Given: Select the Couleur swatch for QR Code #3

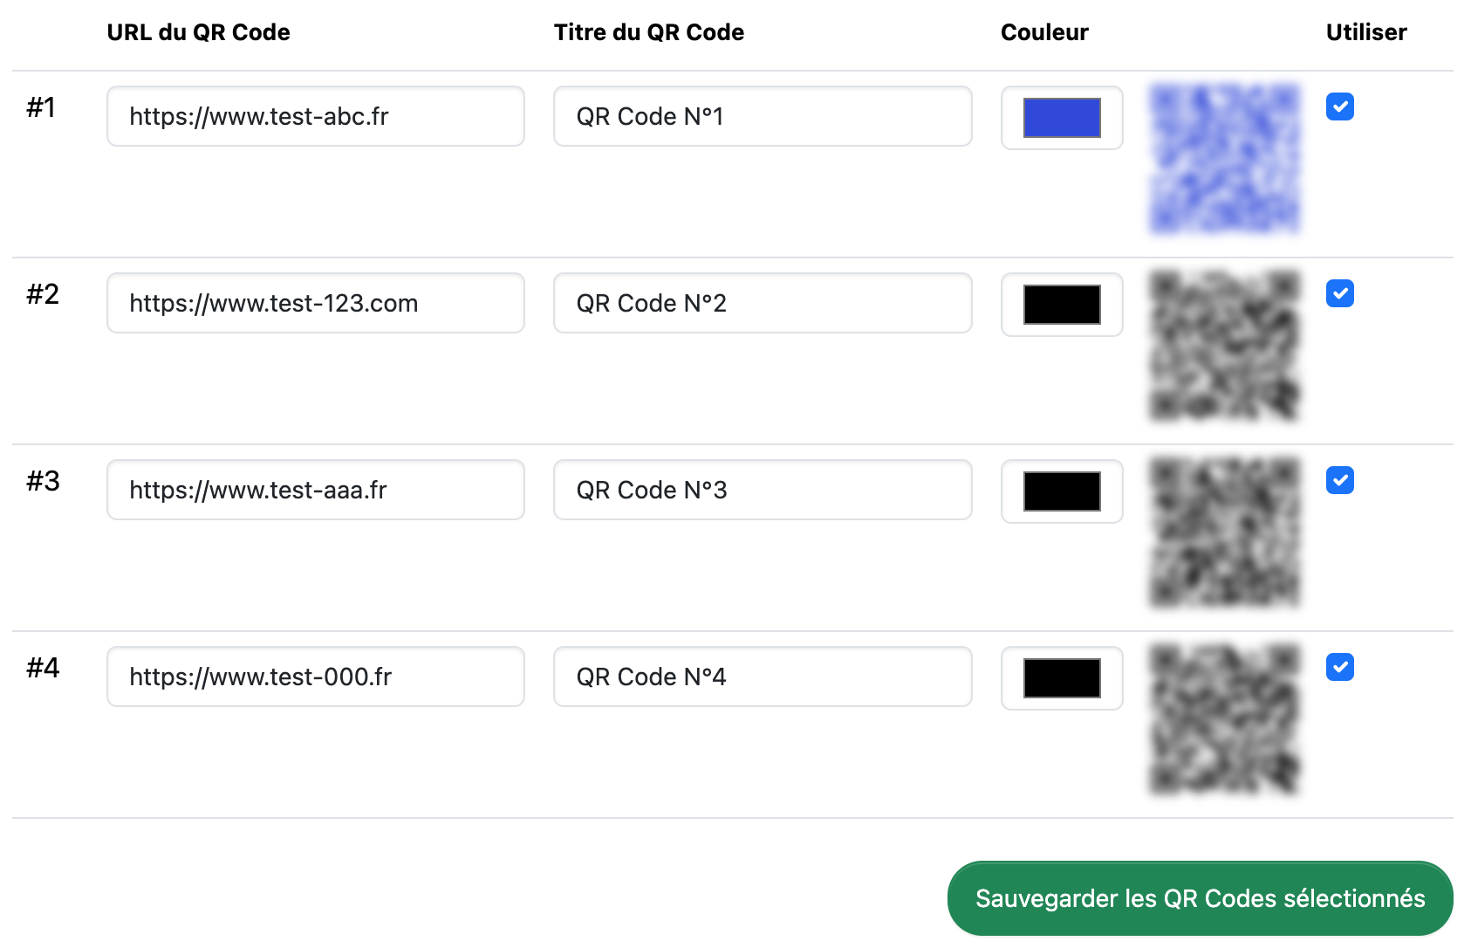Looking at the screenshot, I should tap(1062, 491).
